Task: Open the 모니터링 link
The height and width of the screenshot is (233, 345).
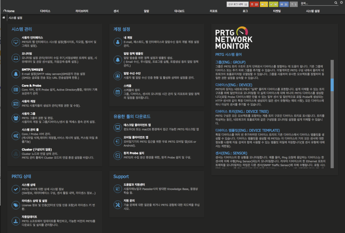Action: (x=27, y=54)
